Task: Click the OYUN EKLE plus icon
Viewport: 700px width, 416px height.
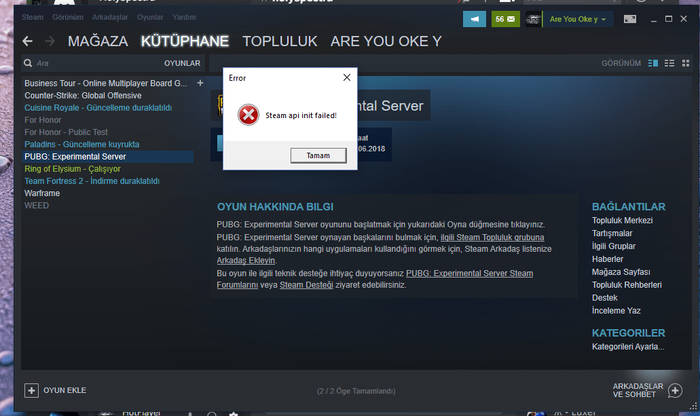Action: click(31, 391)
